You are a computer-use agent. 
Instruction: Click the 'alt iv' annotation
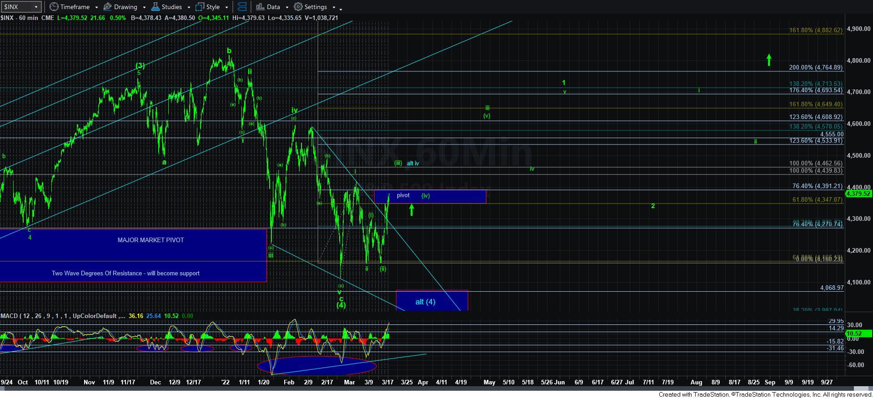[x=413, y=163]
